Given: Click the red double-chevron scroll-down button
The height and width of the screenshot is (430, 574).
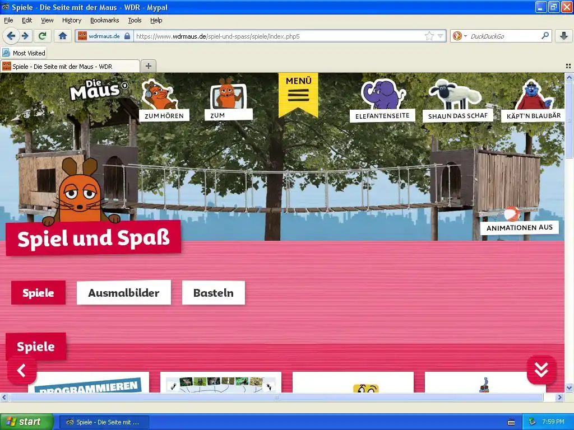Looking at the screenshot, I should coord(541,370).
